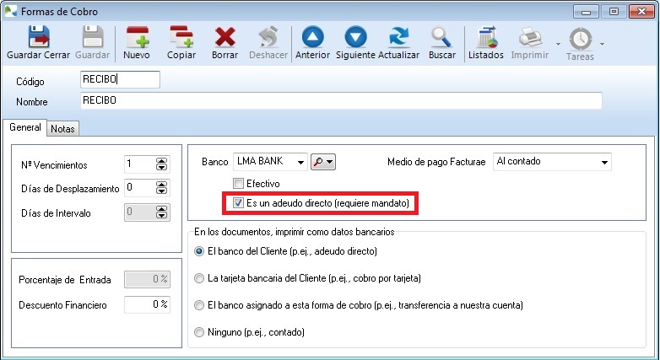Screen dimensions: 660x360
Task: Click the Días de Desplazamiento value field
Action: pos(139,188)
